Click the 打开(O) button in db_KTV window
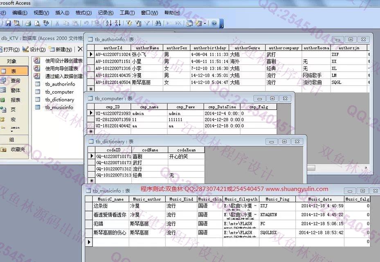Image resolution: width=380 pixels, height=262 pixels. point(10,50)
